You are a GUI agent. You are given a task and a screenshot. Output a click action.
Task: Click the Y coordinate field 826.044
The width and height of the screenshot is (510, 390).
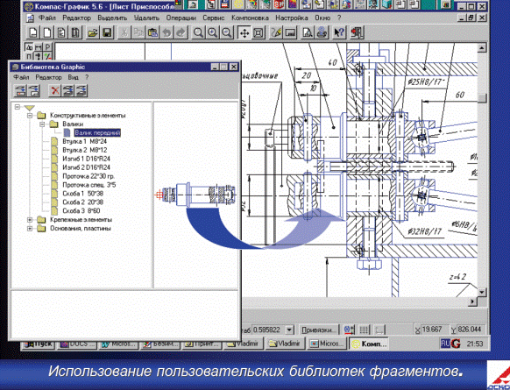tap(471, 330)
